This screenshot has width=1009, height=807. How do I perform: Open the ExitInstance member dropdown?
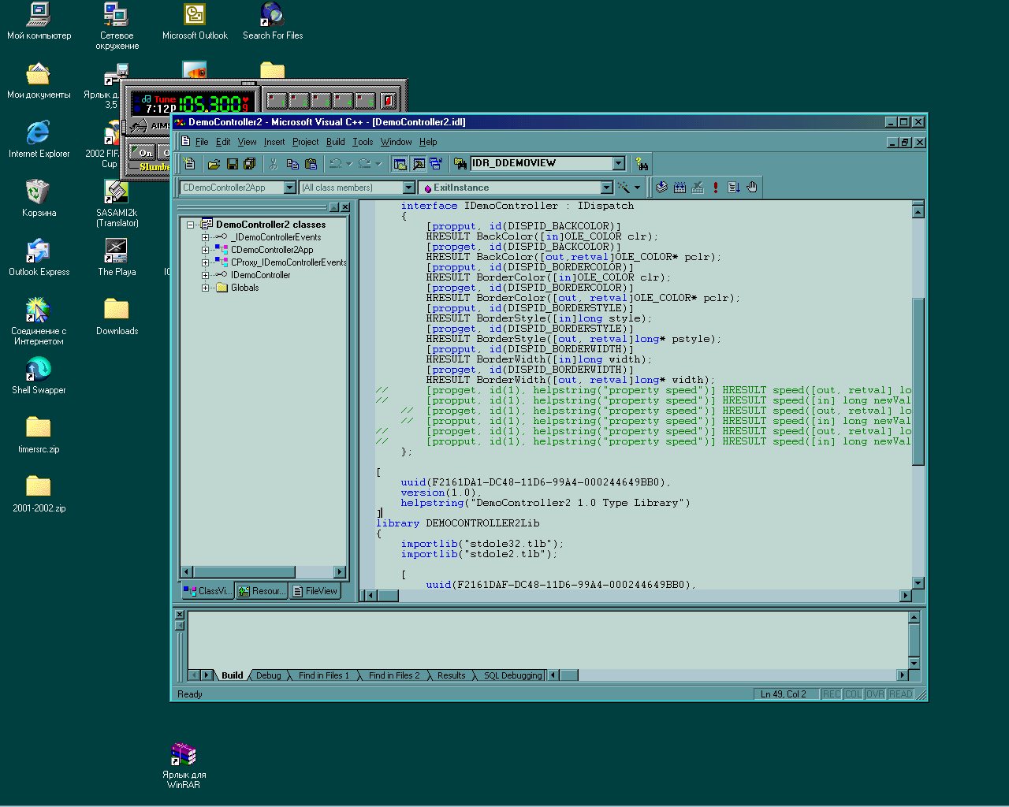(x=606, y=188)
